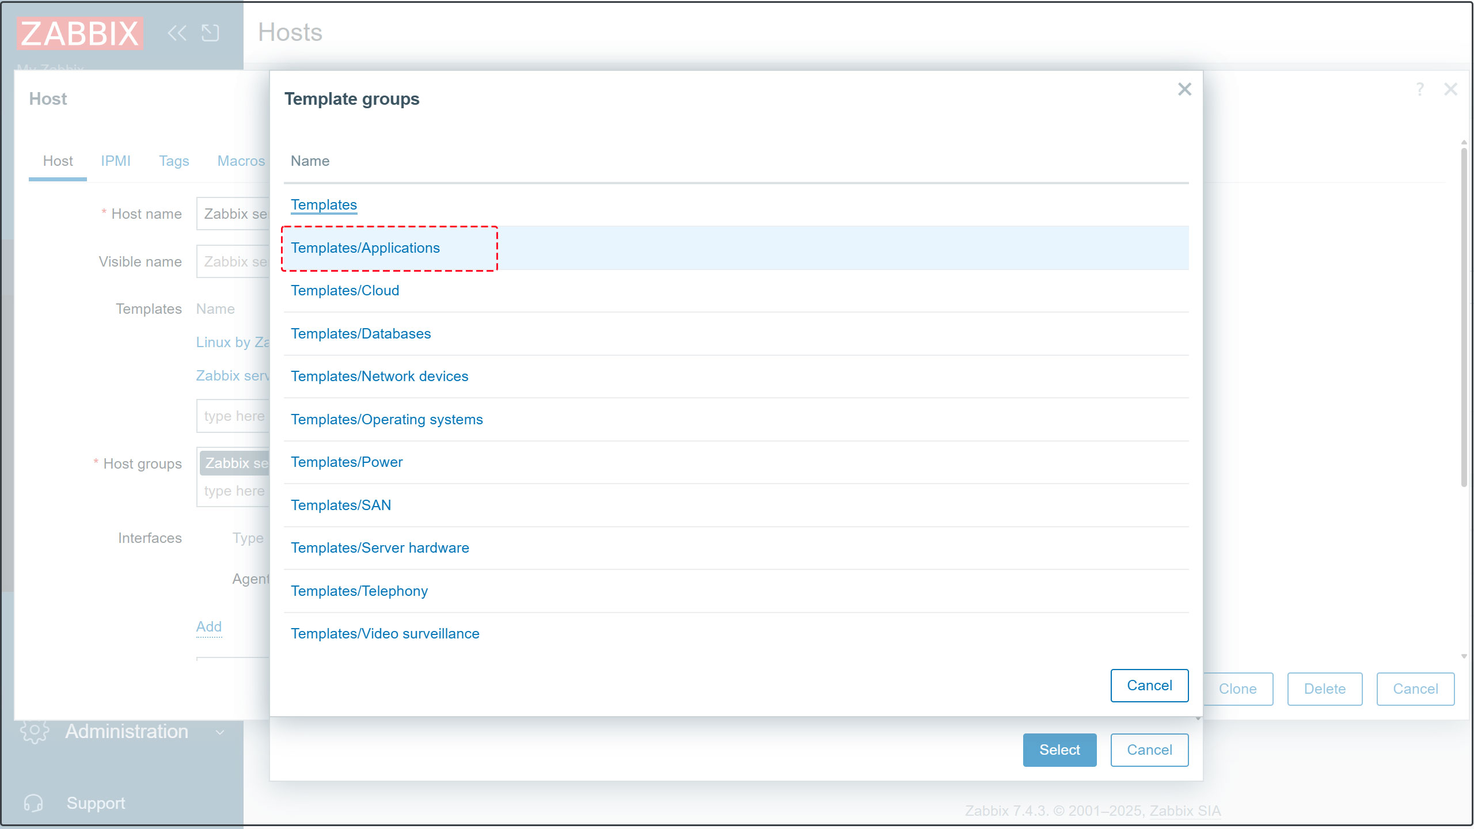Screen dimensions: 1474x829
Task: Click the Clone host button
Action: 1237,689
